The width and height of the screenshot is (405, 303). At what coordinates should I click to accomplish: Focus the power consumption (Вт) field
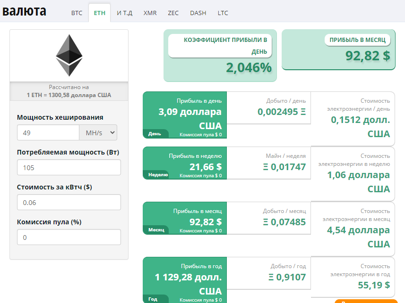coord(69,167)
